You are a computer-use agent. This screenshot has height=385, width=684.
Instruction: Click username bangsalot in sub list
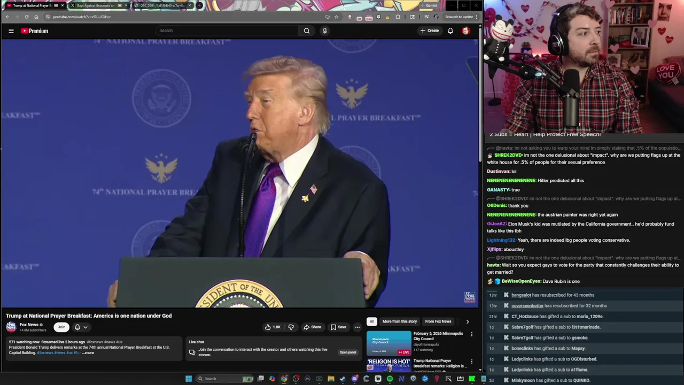coord(521,295)
